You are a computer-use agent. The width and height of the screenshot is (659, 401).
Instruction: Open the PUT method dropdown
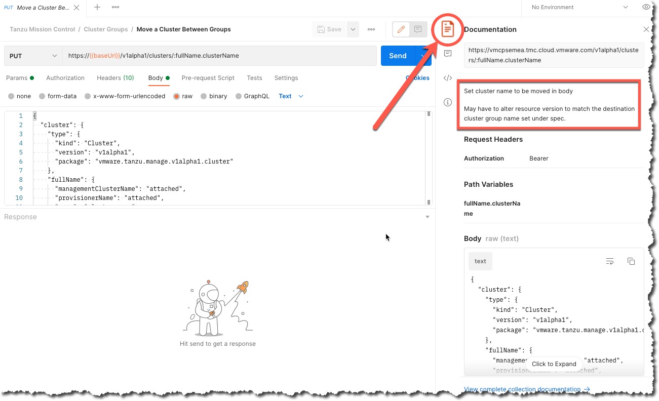coord(33,56)
